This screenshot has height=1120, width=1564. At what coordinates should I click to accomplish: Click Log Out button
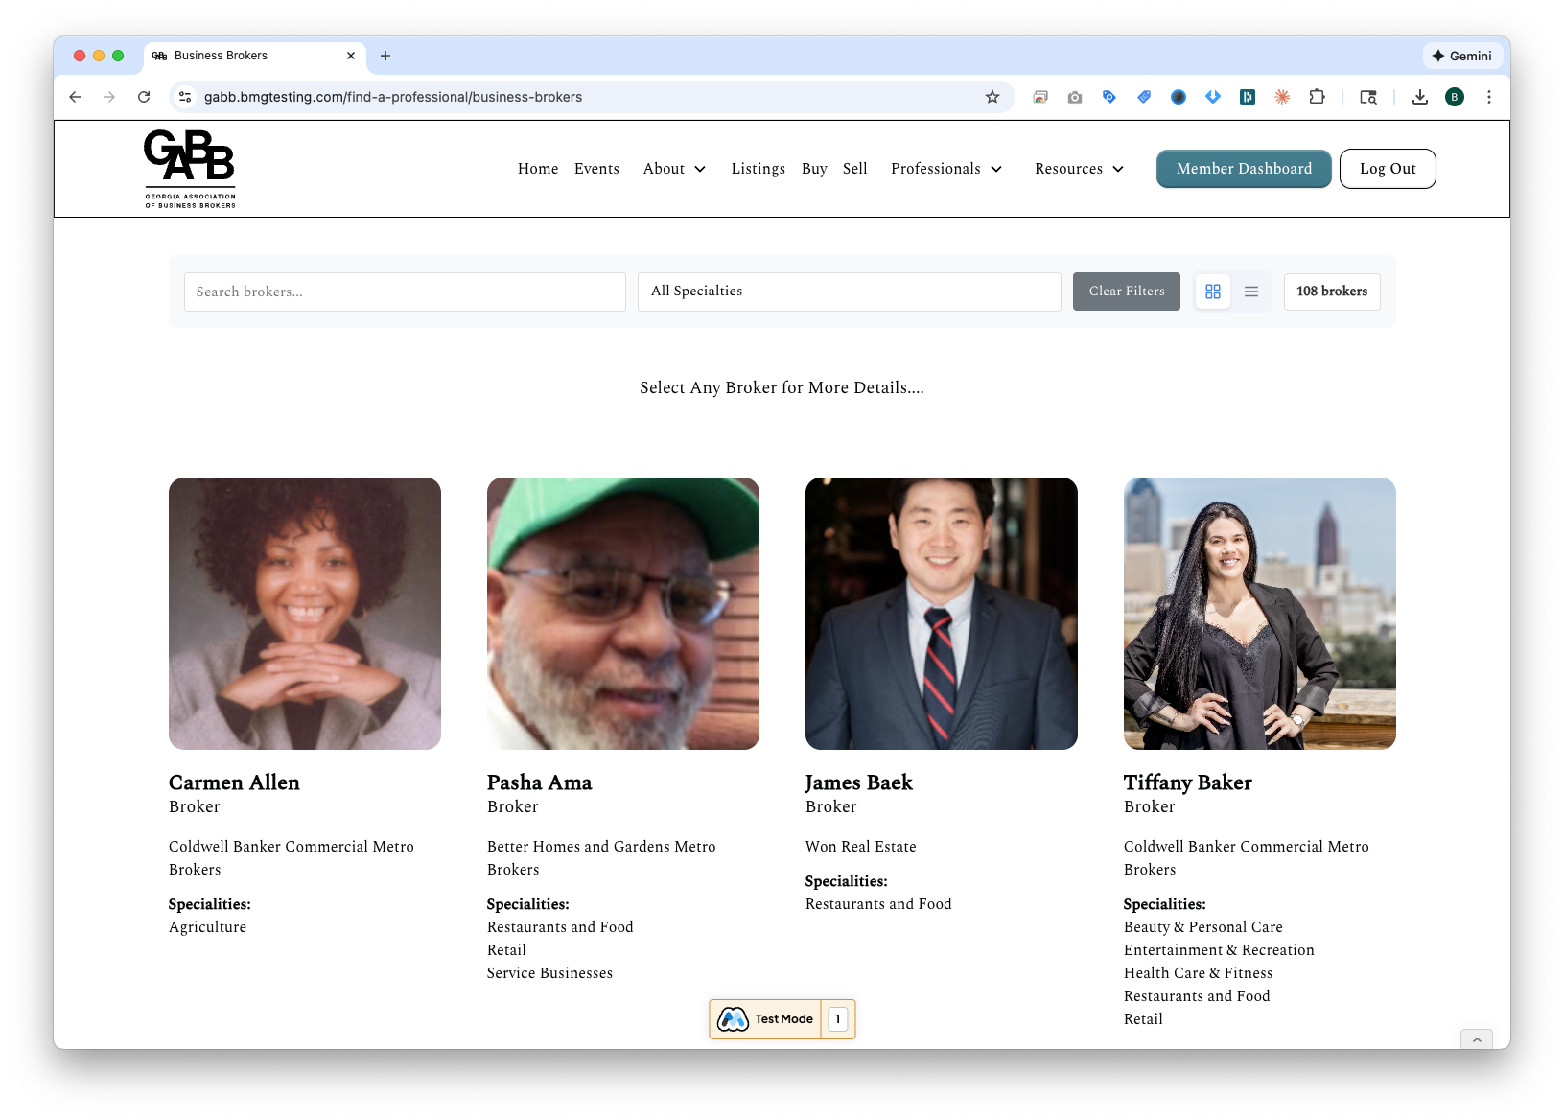tap(1388, 169)
